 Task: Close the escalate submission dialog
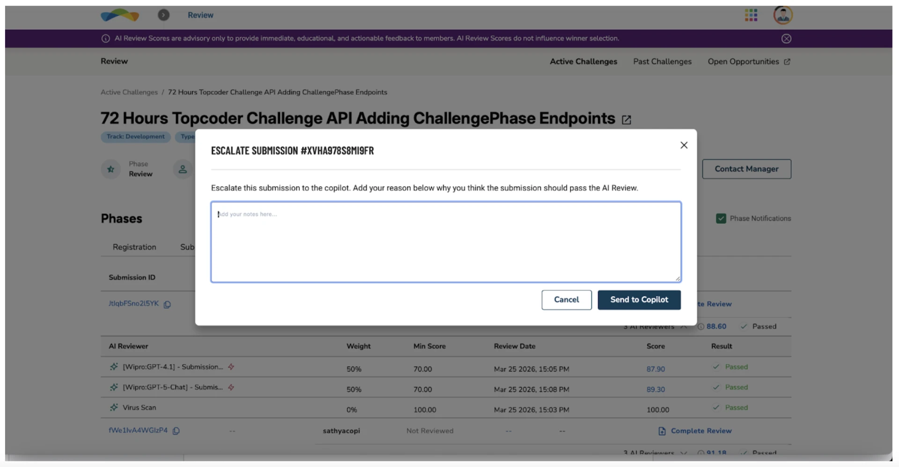coord(684,145)
